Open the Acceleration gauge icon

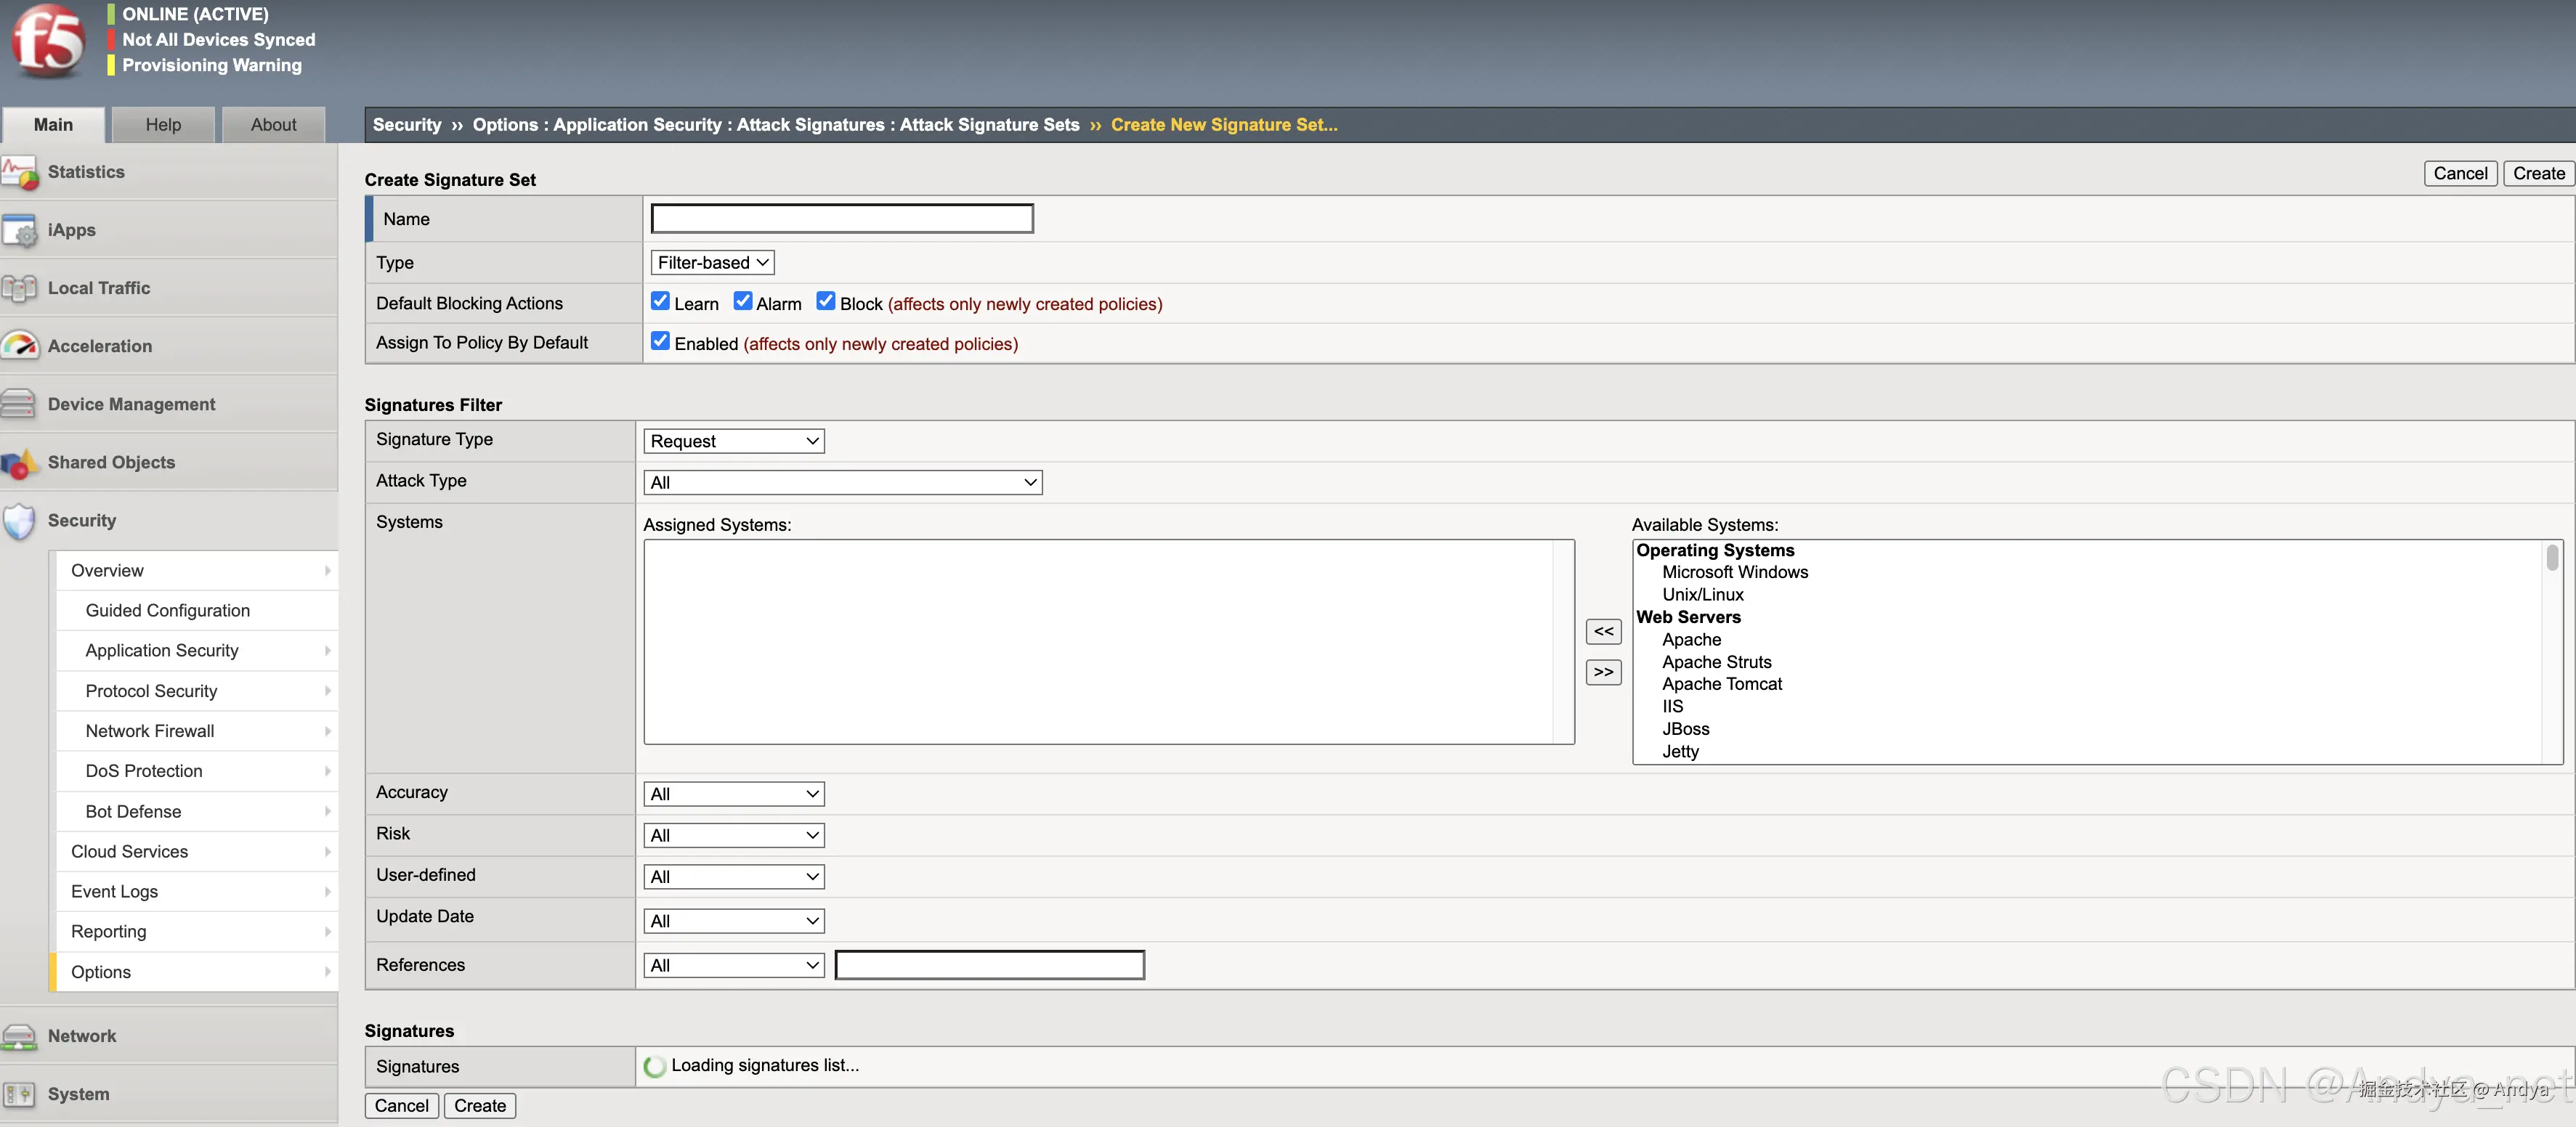click(x=20, y=346)
